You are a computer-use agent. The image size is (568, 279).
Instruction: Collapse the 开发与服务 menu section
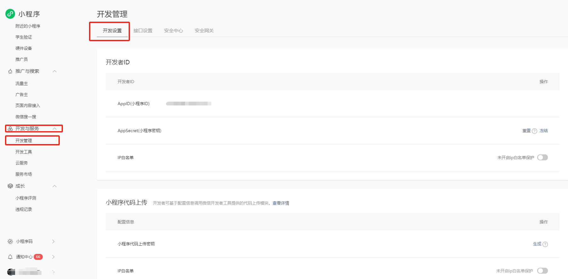click(x=54, y=129)
